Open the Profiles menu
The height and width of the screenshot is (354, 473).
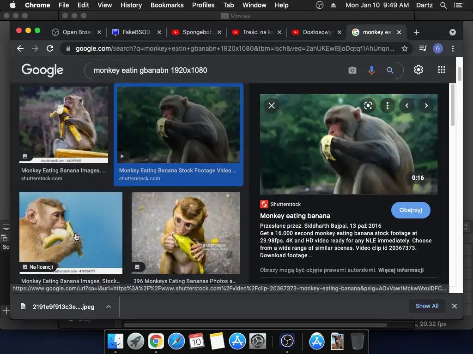[203, 5]
